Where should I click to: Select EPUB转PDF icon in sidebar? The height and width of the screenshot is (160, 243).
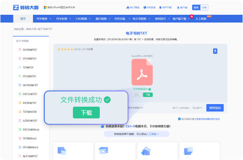(20, 59)
